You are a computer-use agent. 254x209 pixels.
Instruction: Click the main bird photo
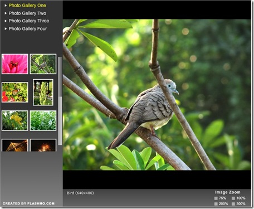(157, 95)
